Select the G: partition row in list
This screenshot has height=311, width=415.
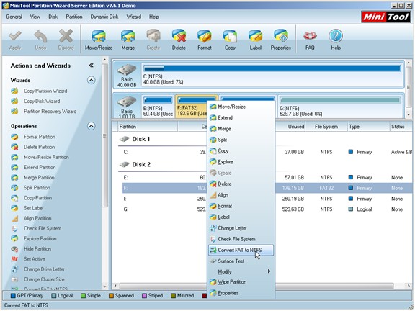point(267,209)
